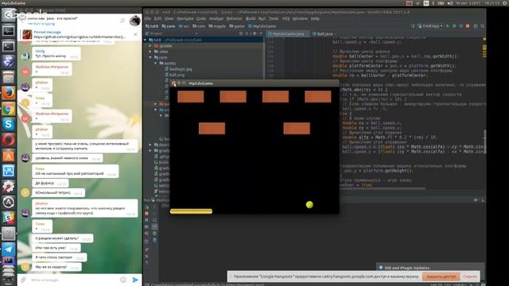Debug the DeskApp configuration

[x=454, y=26]
